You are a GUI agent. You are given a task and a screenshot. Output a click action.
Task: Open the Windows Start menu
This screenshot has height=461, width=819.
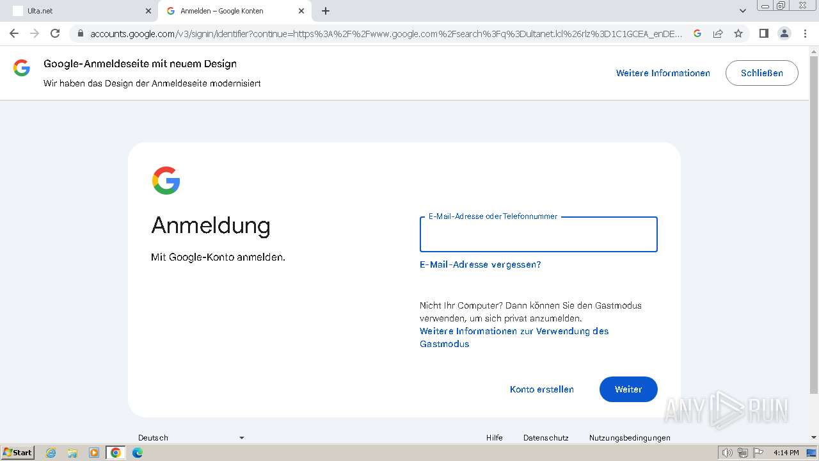coord(17,453)
